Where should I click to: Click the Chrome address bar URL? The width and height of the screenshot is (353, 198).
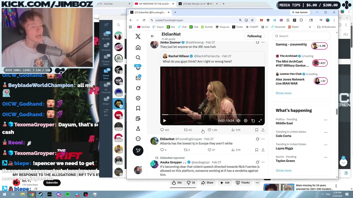tap(169, 20)
